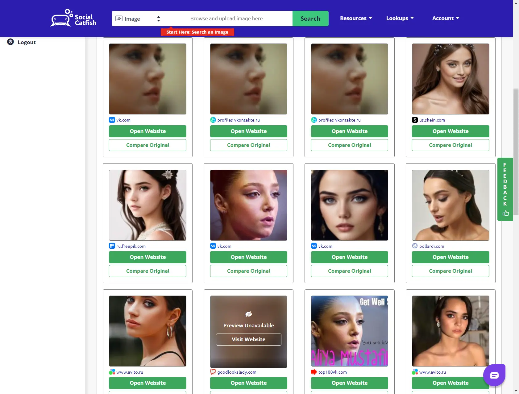
Task: Click Compare Original under pollardi.com result
Action: pyautogui.click(x=450, y=271)
